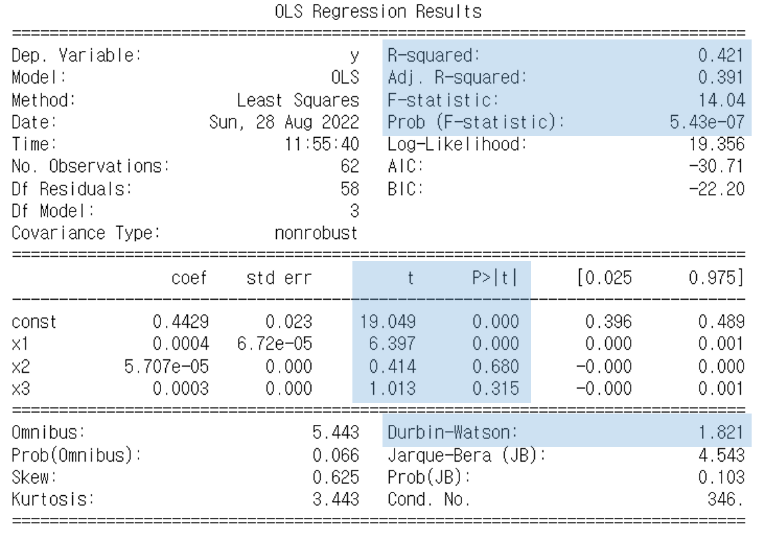Viewport: 765px width, 540px height.
Task: Select Prob (F-statistic) value 5.43e-07
Action: click(707, 122)
